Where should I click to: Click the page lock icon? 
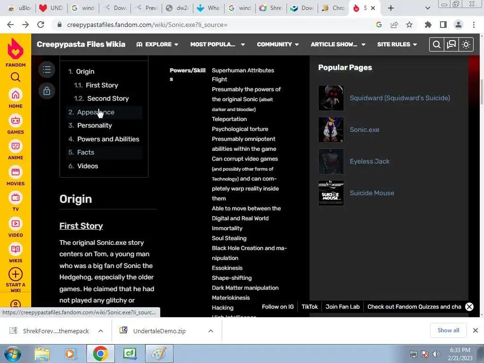[47, 91]
